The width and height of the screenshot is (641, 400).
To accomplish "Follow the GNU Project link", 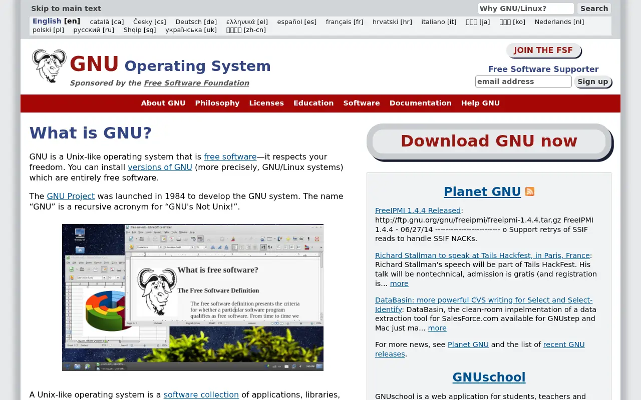I will click(71, 196).
